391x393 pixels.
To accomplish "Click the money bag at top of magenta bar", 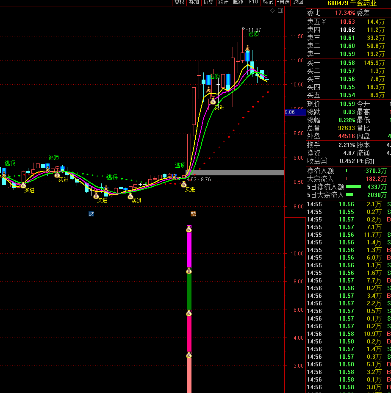I will (x=189, y=229).
